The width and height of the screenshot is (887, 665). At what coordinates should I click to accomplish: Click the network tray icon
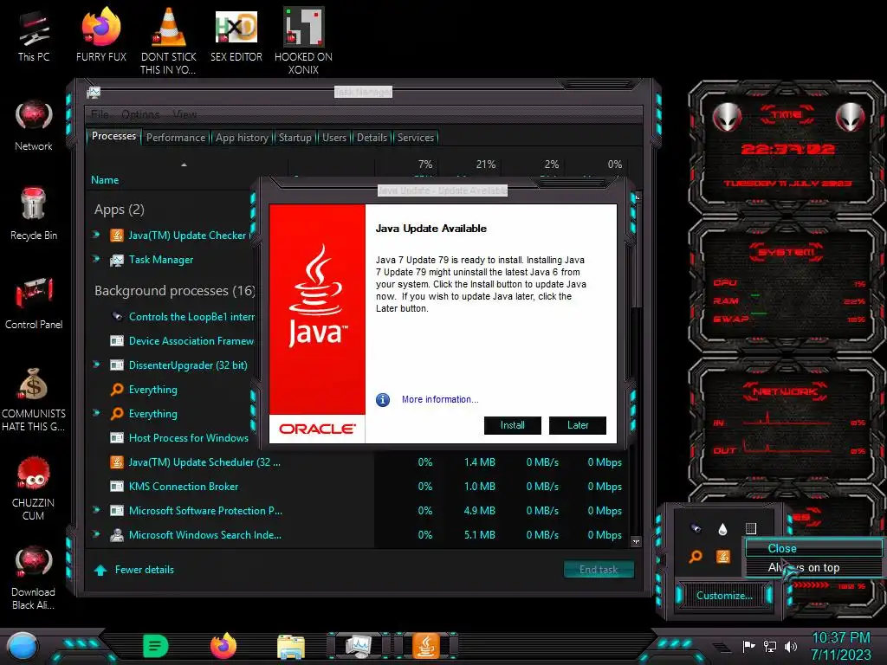[770, 646]
